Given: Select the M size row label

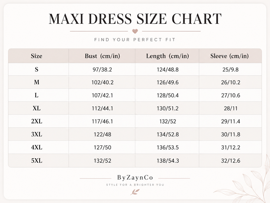Looking at the screenshot, I should 36,82.
